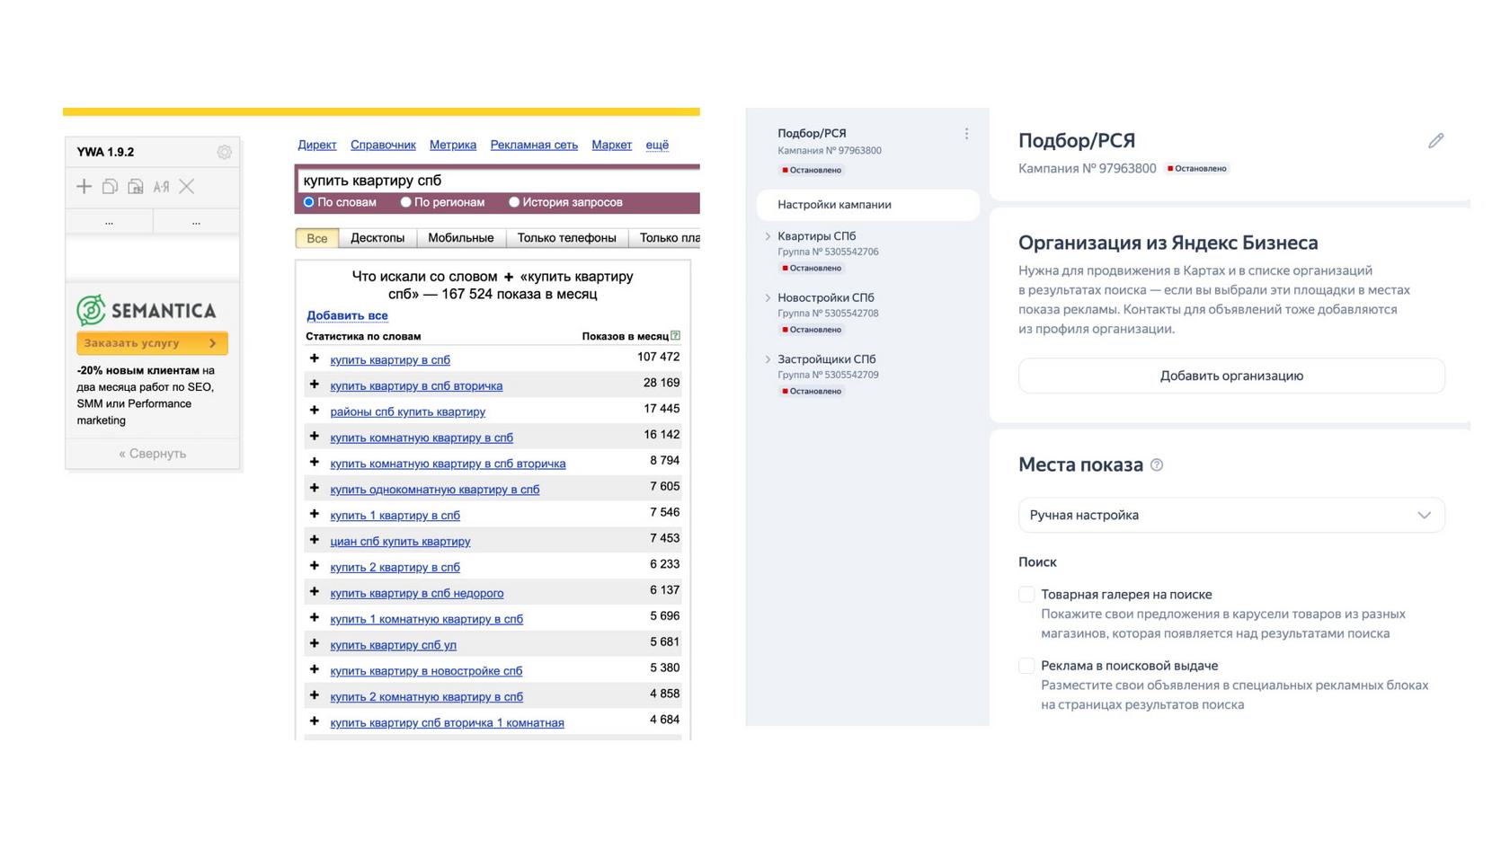Switch to the Только телефоны tab

(567, 238)
